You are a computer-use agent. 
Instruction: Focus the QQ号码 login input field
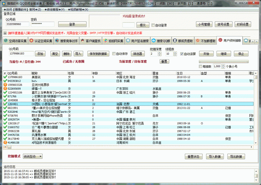coord(17,24)
